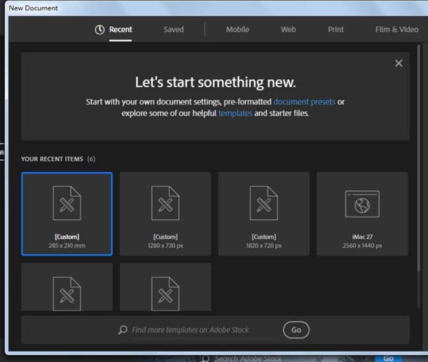The width and height of the screenshot is (428, 362).
Task: Click the document presets link
Action: pos(304,102)
